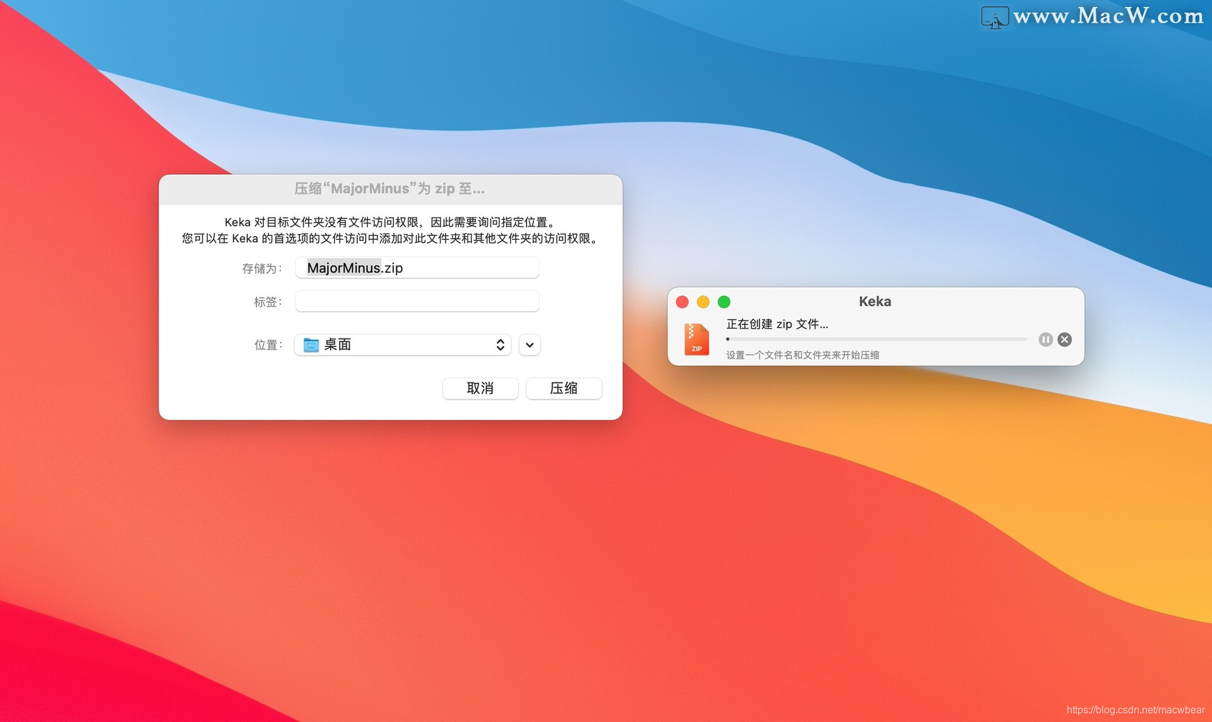Minimize the Keka window with yellow button
This screenshot has height=722, width=1212.
(x=703, y=302)
